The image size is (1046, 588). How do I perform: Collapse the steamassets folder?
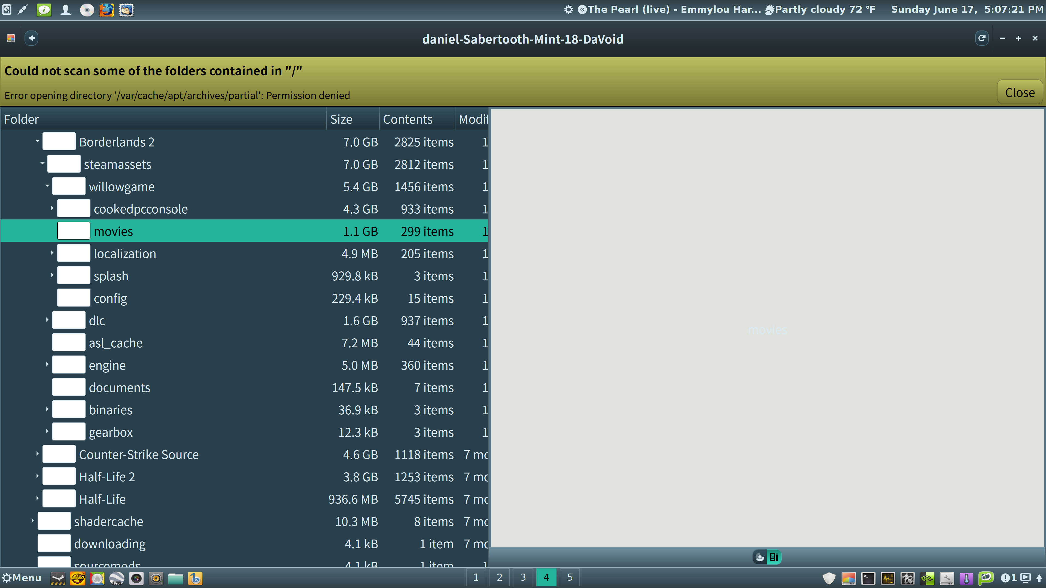42,164
